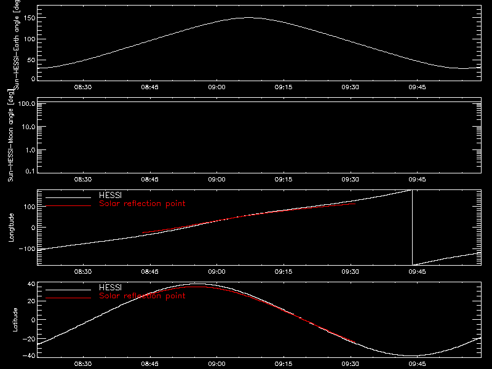Click the 40 tick on Latitude axis
The width and height of the screenshot is (492, 369).
(31, 284)
